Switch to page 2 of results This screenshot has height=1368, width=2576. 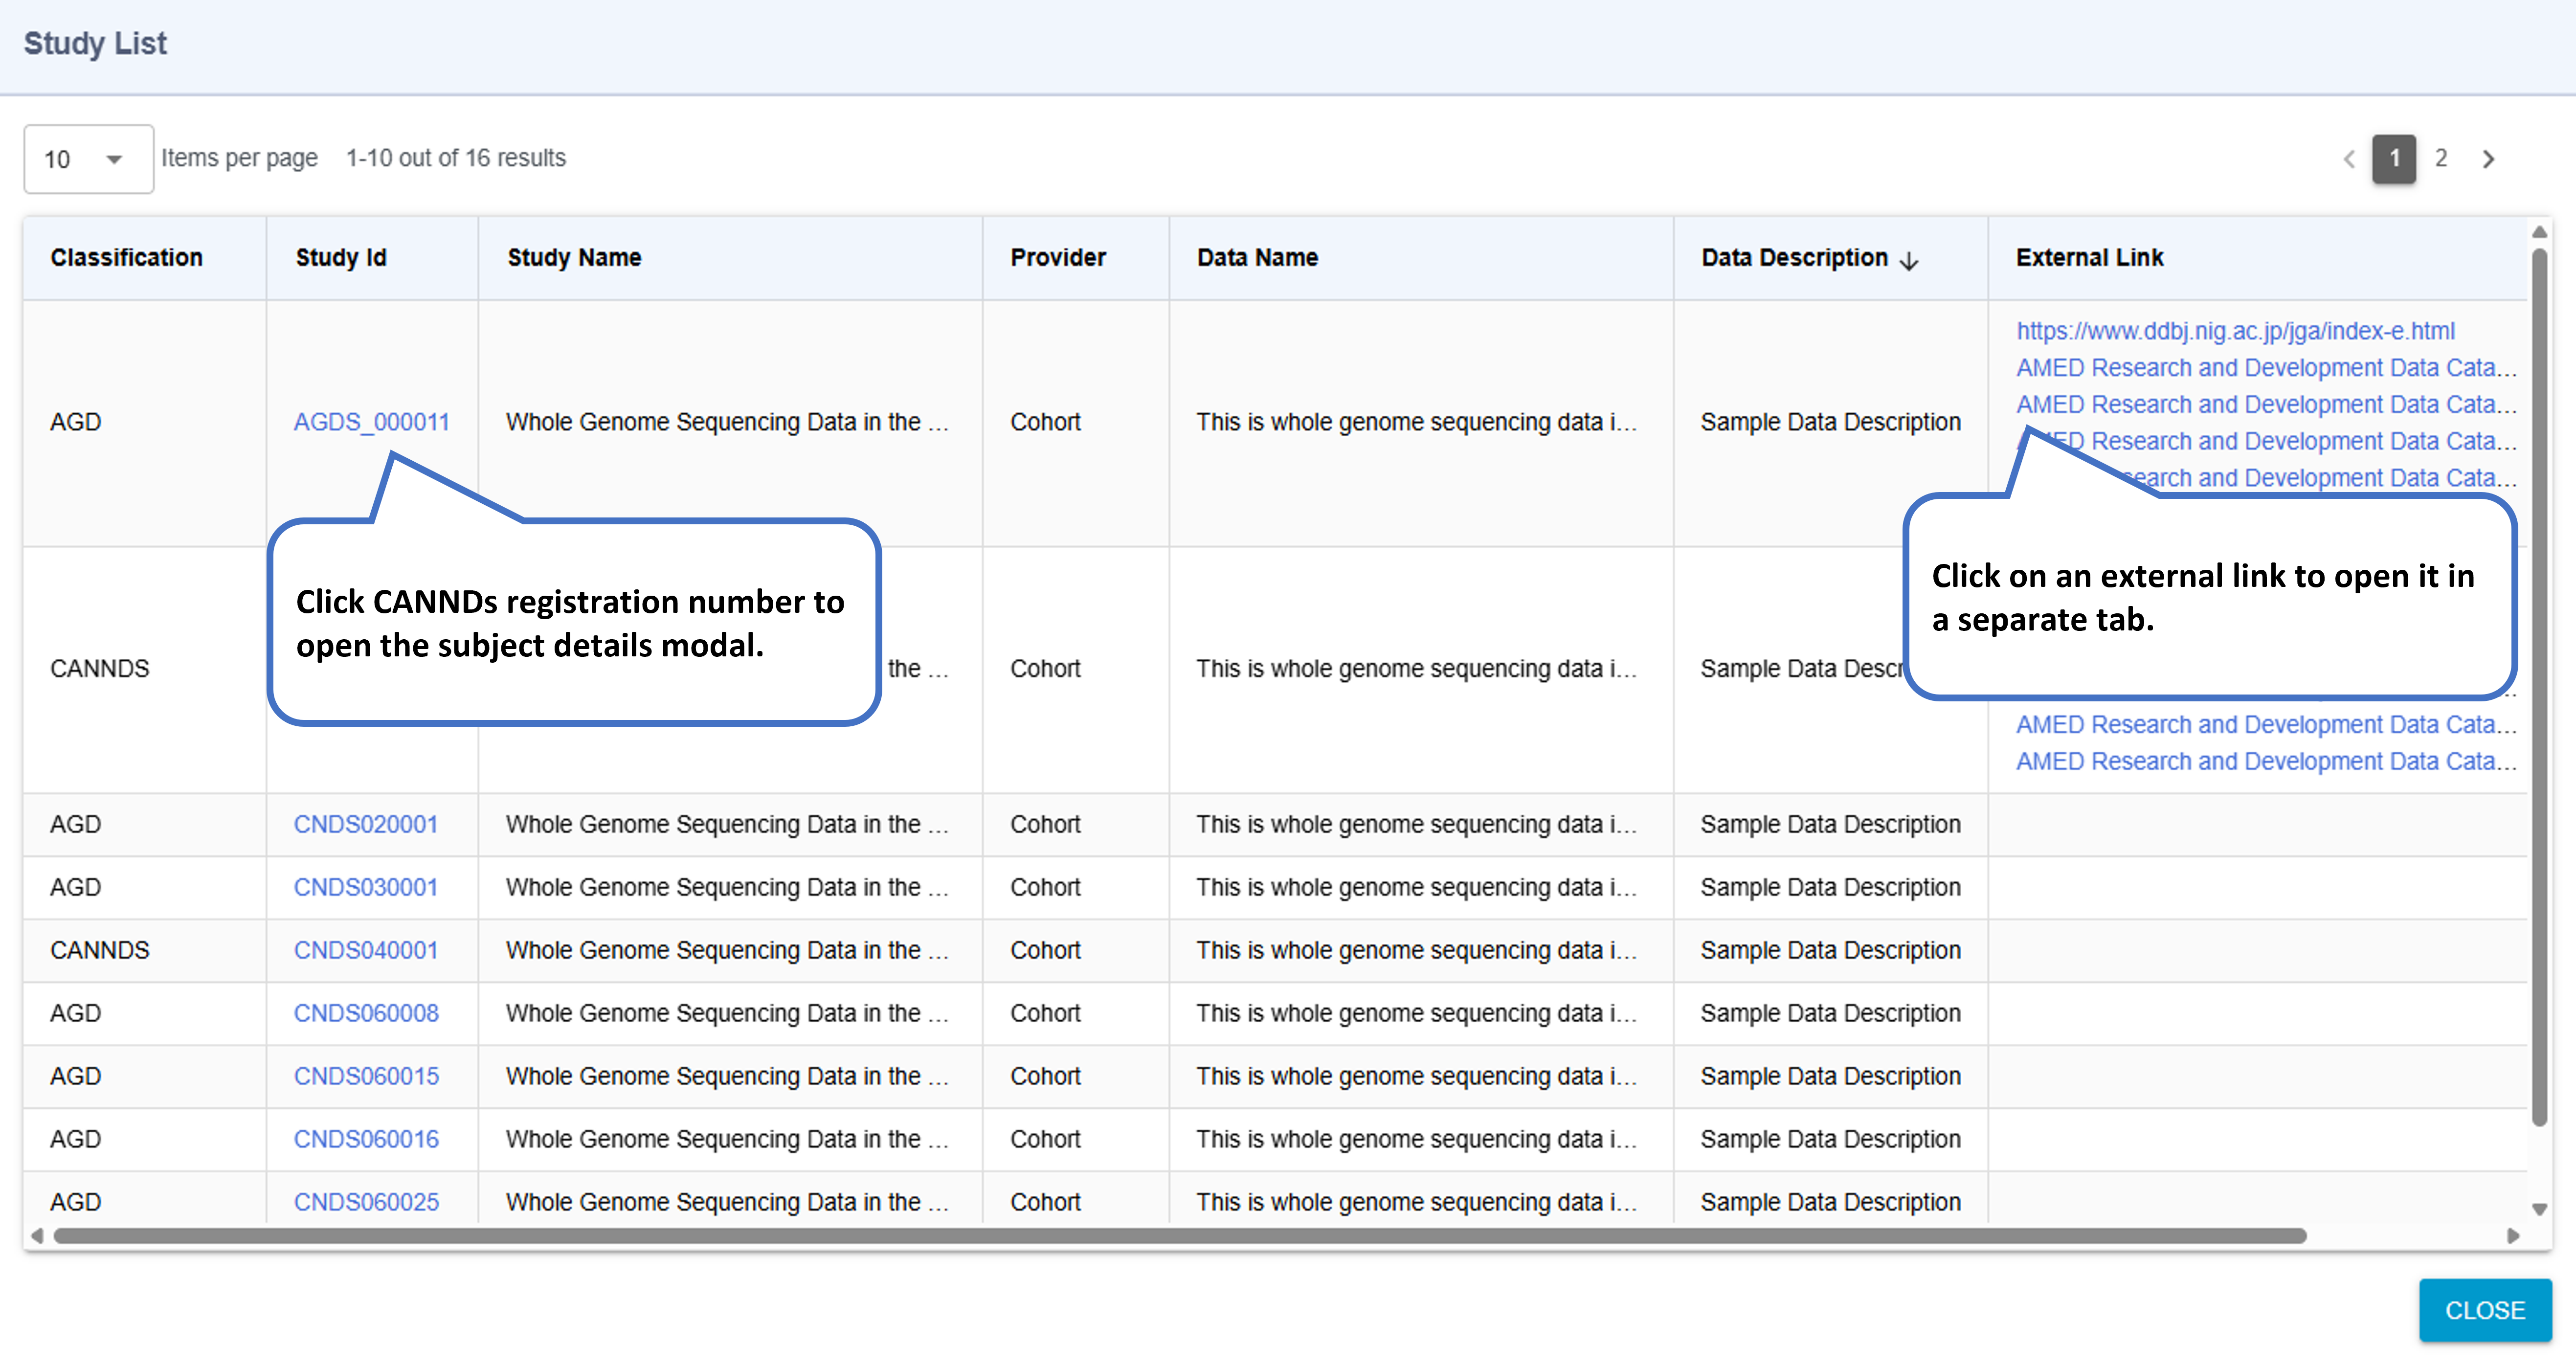point(2441,159)
